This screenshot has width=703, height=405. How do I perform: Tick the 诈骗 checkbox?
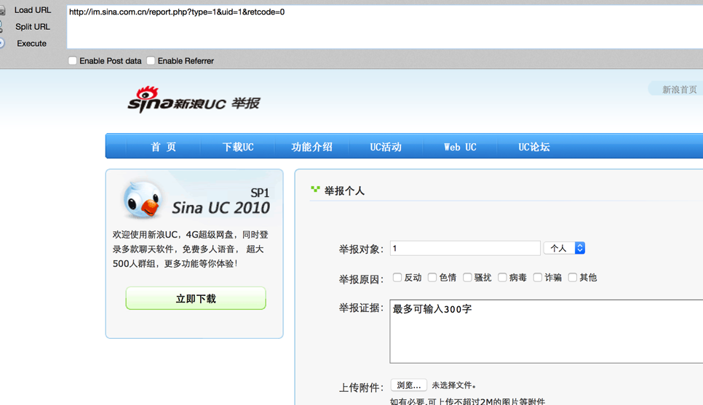tap(538, 277)
